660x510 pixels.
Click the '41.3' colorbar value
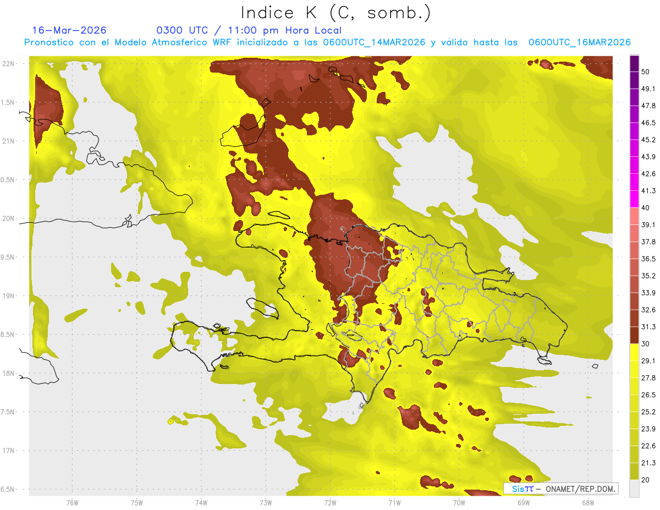click(648, 191)
